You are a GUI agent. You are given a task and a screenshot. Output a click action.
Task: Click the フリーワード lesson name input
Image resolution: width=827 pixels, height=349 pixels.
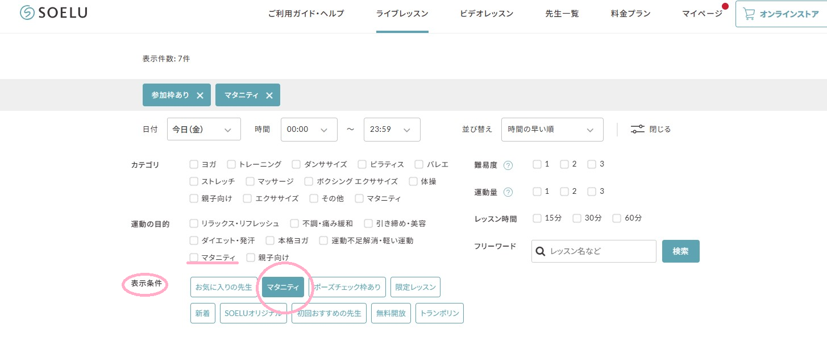point(600,251)
